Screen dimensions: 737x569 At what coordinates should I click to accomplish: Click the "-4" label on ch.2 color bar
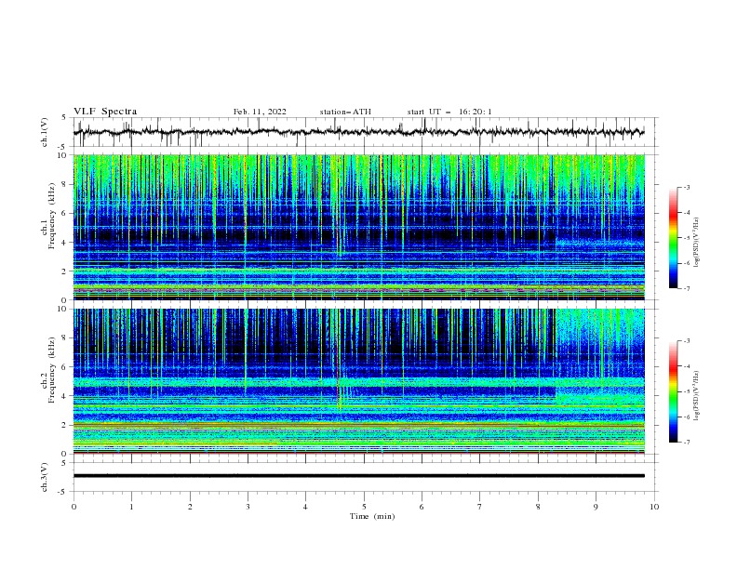pos(687,366)
